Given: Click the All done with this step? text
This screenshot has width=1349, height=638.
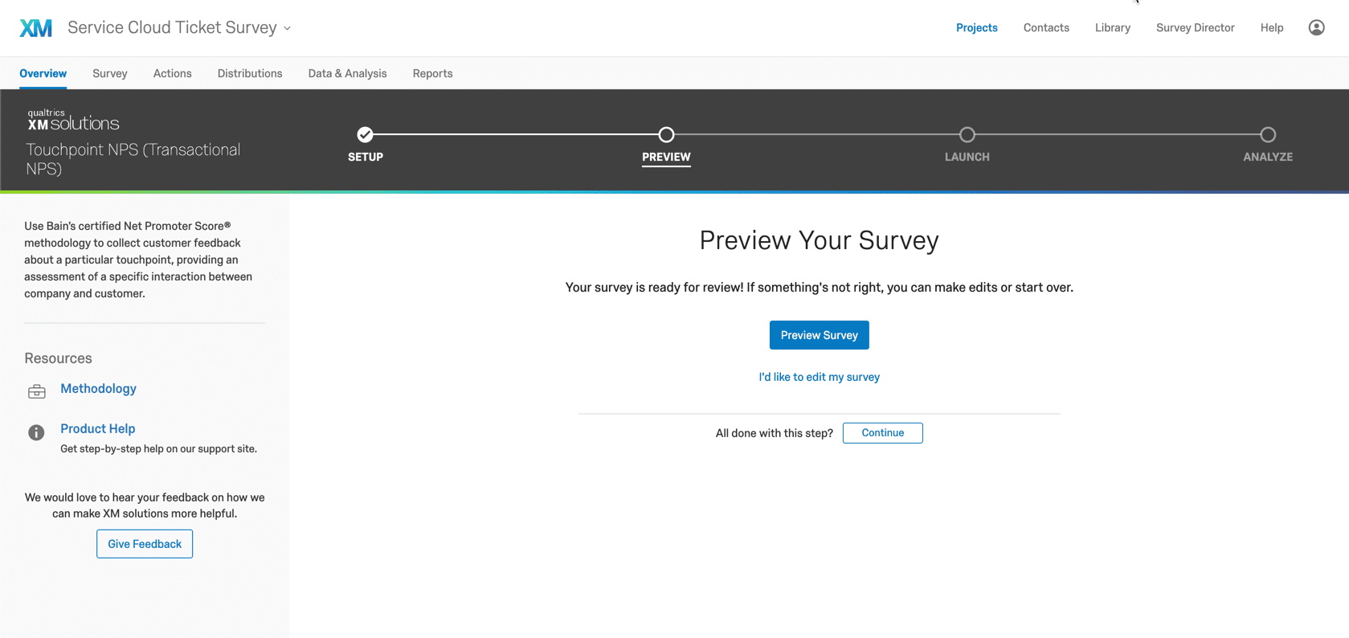Looking at the screenshot, I should 775,433.
